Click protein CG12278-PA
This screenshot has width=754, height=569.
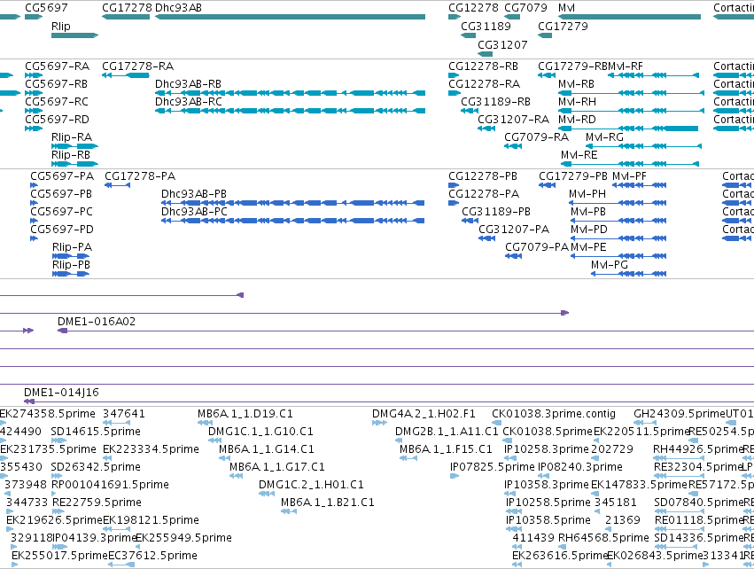[x=454, y=203]
